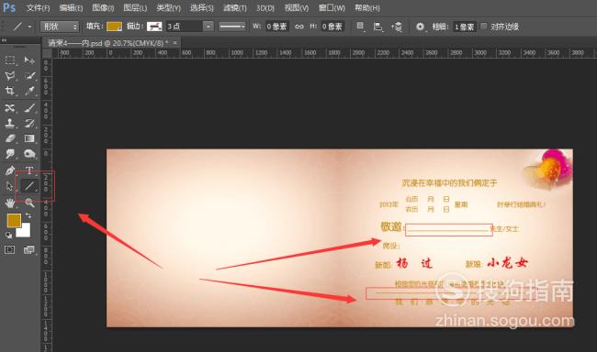This screenshot has height=352, width=597.
Task: Select the Zoom magnifier tool
Action: tap(29, 203)
